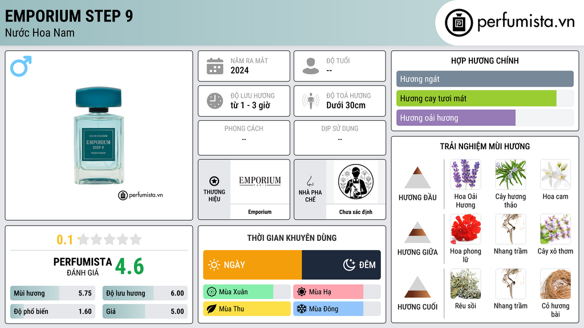584x328 pixels.
Task: Select the Hoa cam note image
Action: pos(555,174)
